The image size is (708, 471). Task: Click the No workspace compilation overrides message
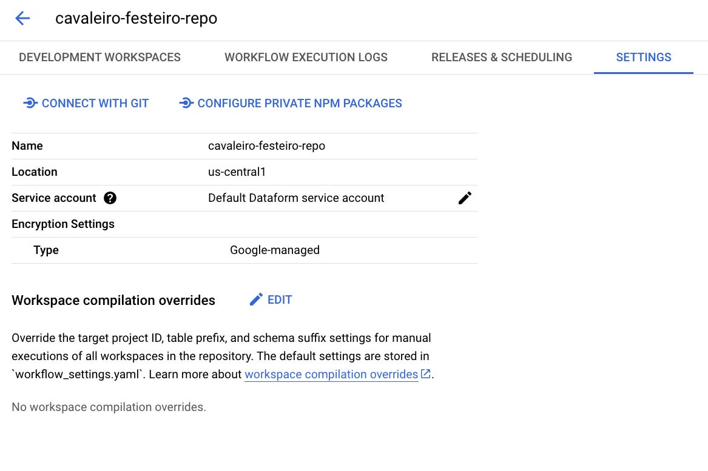coord(109,407)
